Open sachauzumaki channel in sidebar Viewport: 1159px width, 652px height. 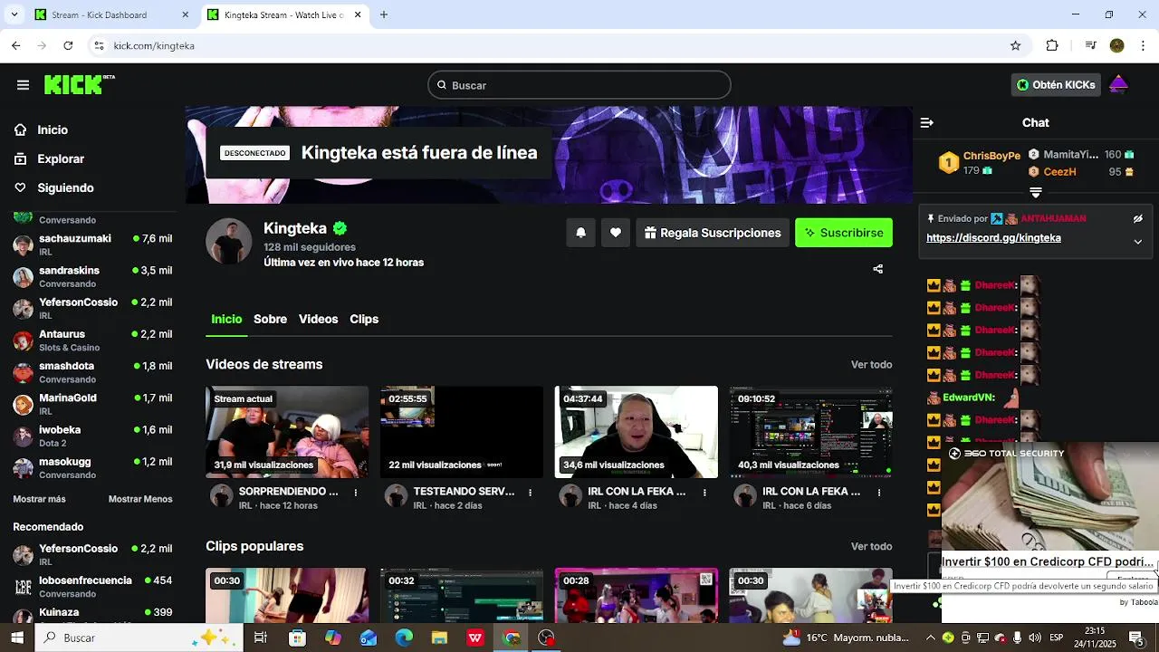[92, 244]
